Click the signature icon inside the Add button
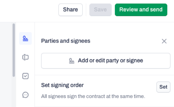 (72, 61)
